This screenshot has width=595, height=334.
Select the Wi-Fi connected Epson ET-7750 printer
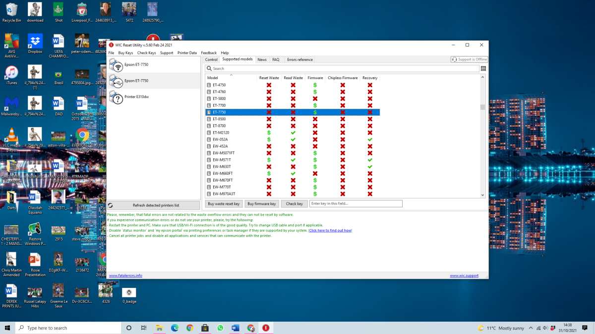[x=136, y=65]
